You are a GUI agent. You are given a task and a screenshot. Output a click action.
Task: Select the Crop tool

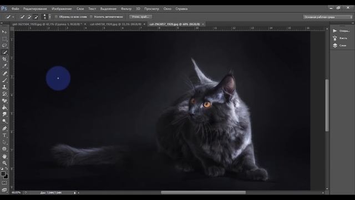pyautogui.click(x=4, y=59)
